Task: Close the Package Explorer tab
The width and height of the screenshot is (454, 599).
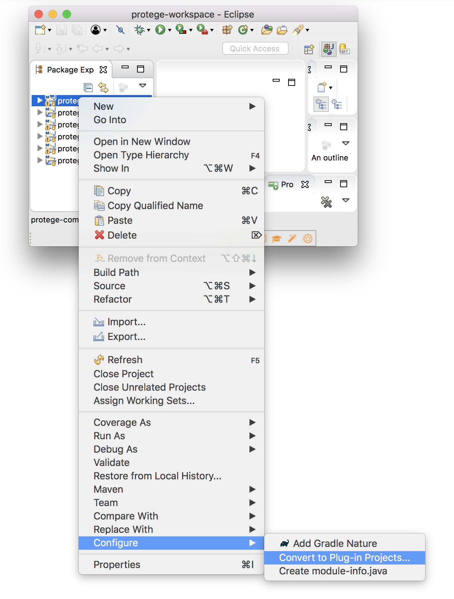Action: coord(103,70)
